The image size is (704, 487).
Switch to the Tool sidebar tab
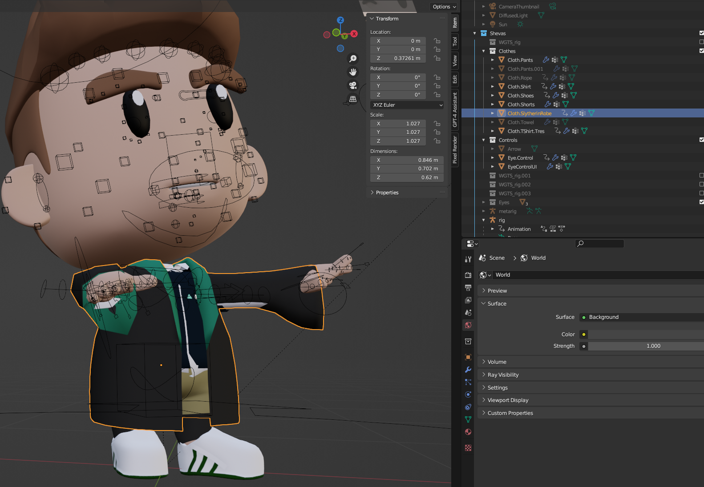point(455,42)
